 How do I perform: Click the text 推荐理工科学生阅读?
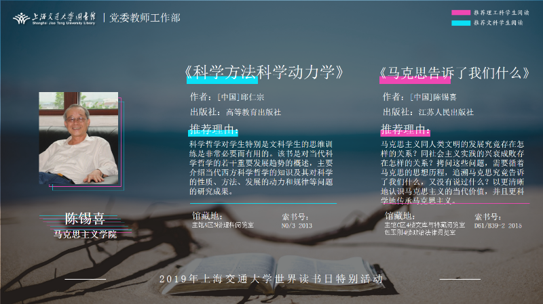click(501, 13)
